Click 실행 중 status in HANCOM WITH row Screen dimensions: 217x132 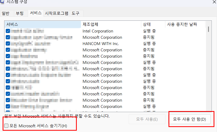click(149, 43)
